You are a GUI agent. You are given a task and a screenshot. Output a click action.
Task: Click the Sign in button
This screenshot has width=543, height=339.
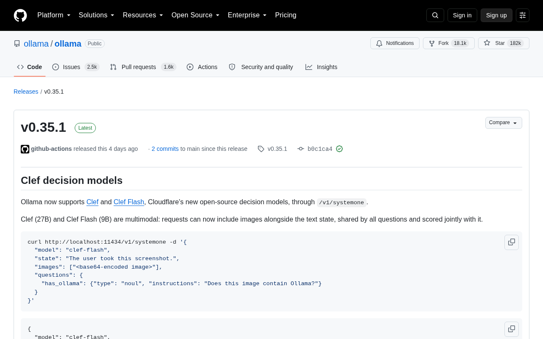[x=462, y=15]
